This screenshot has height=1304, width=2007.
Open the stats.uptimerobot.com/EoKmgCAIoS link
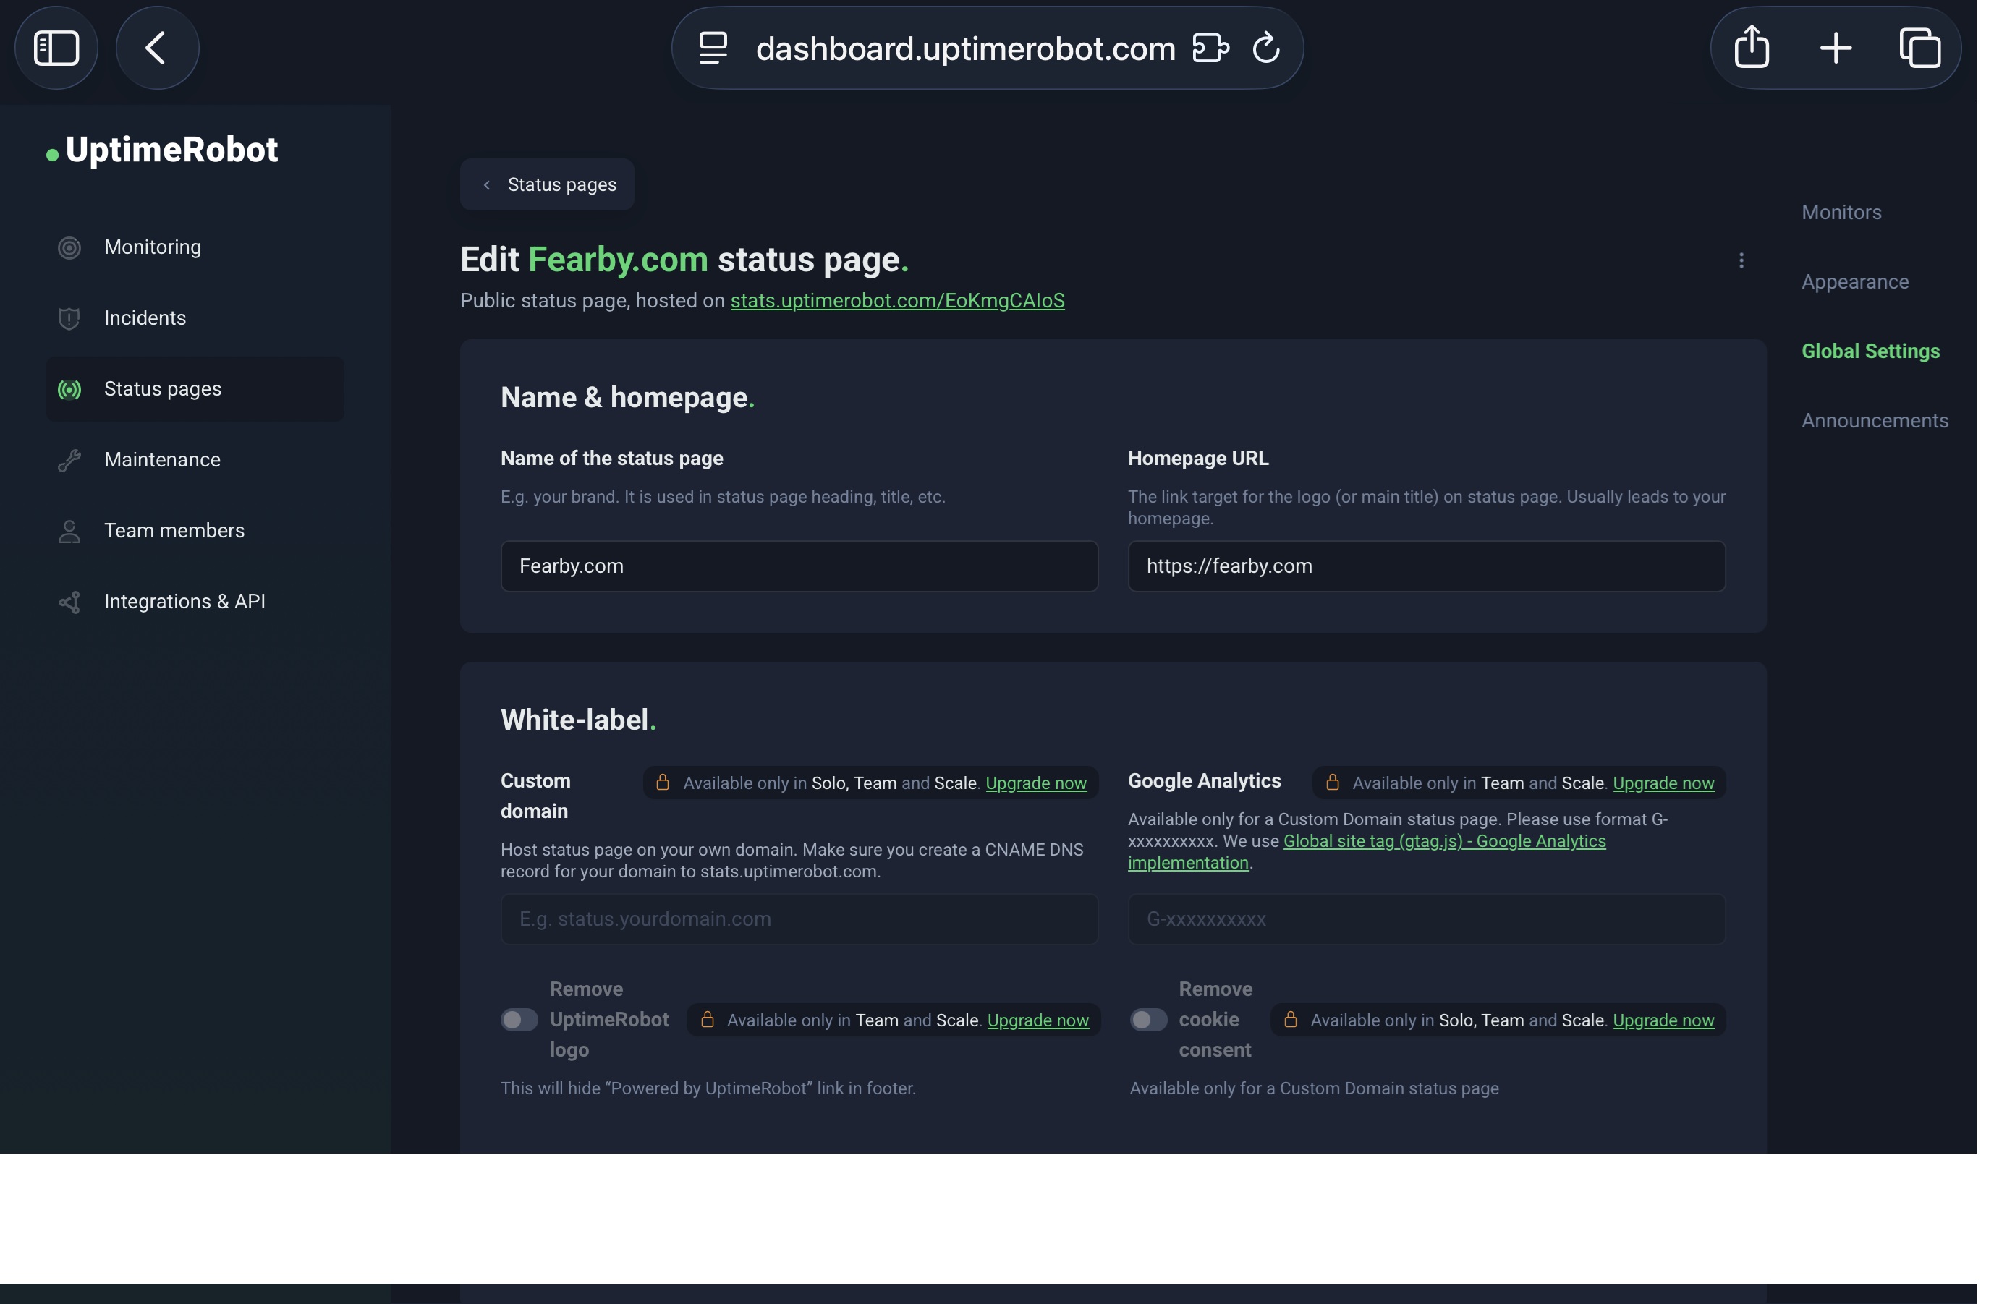tap(897, 301)
